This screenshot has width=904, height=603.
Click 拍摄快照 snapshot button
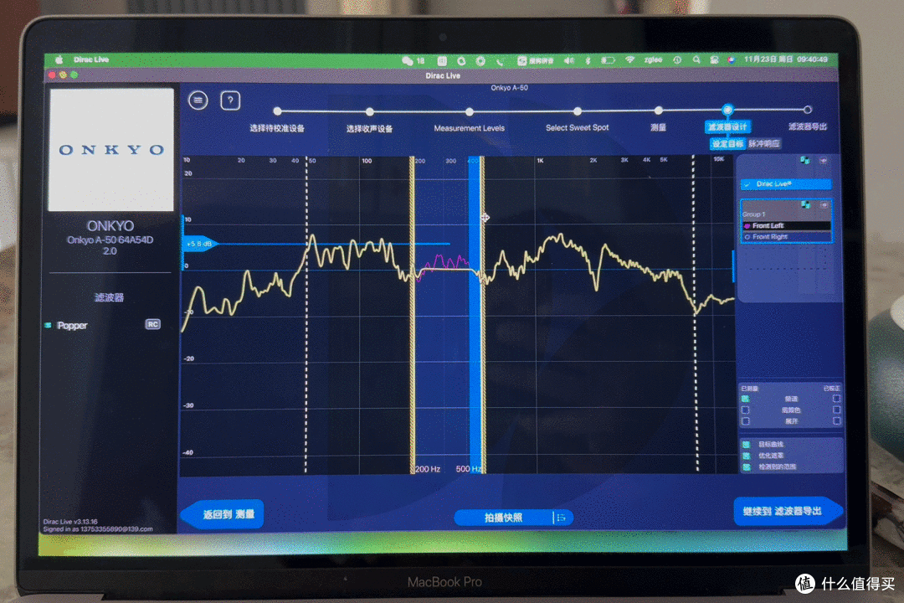point(503,518)
